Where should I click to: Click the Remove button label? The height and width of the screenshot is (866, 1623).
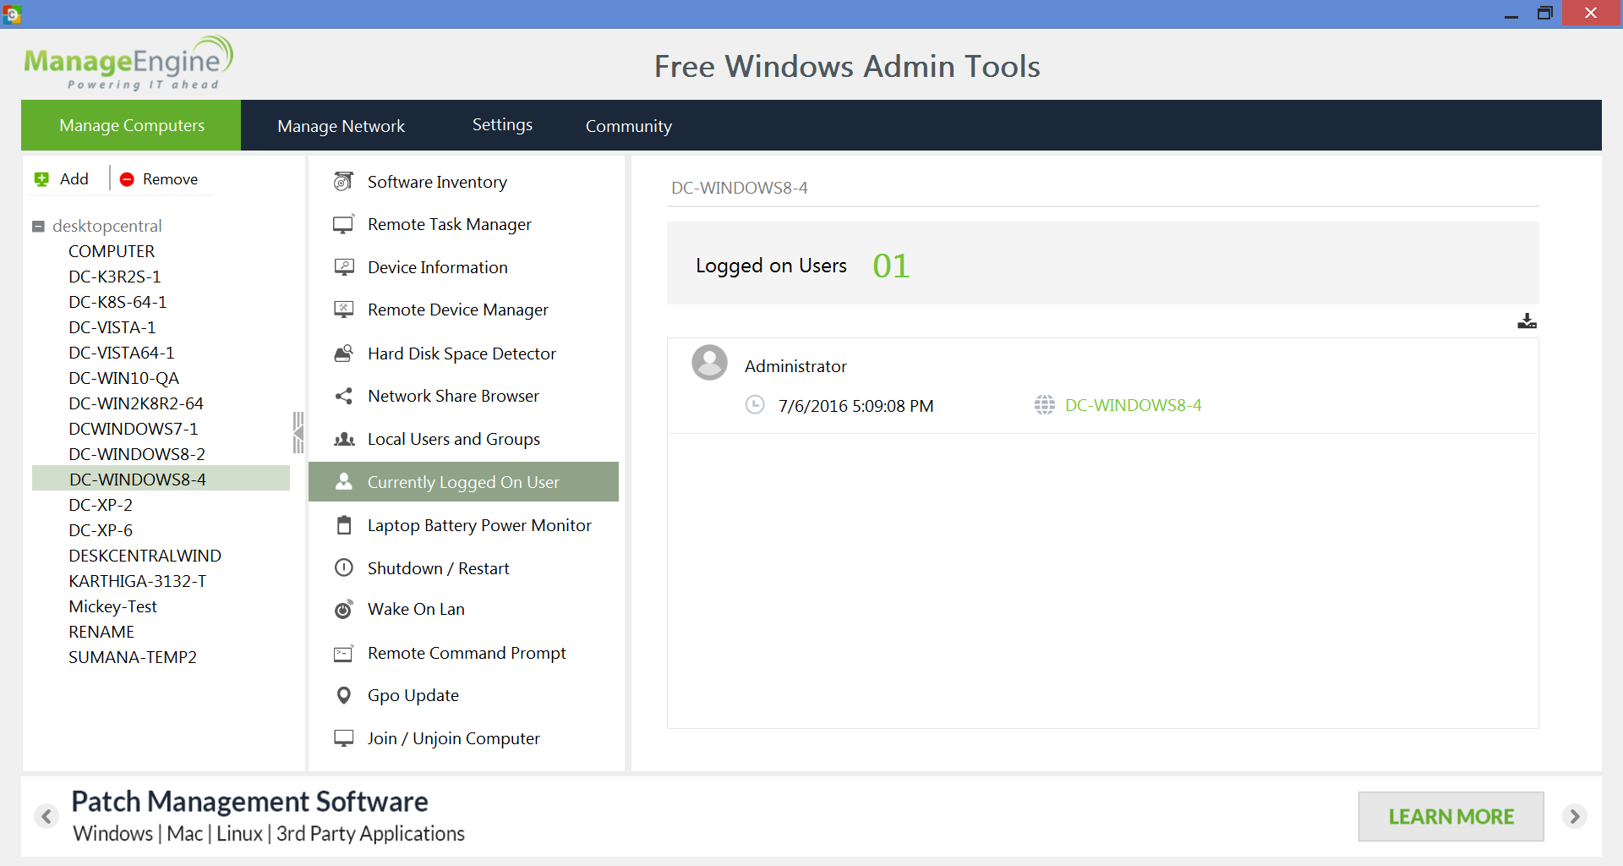pos(170,179)
